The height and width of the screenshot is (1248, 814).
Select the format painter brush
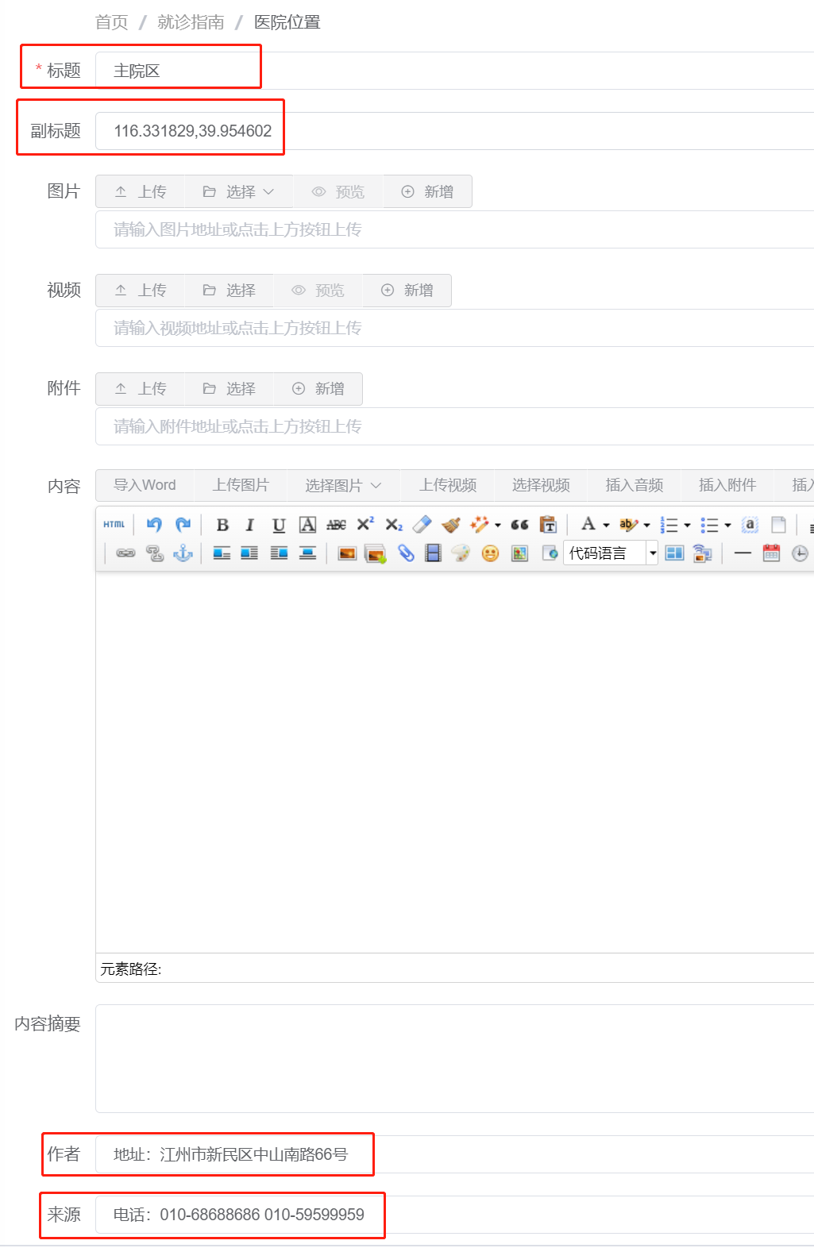tap(451, 525)
